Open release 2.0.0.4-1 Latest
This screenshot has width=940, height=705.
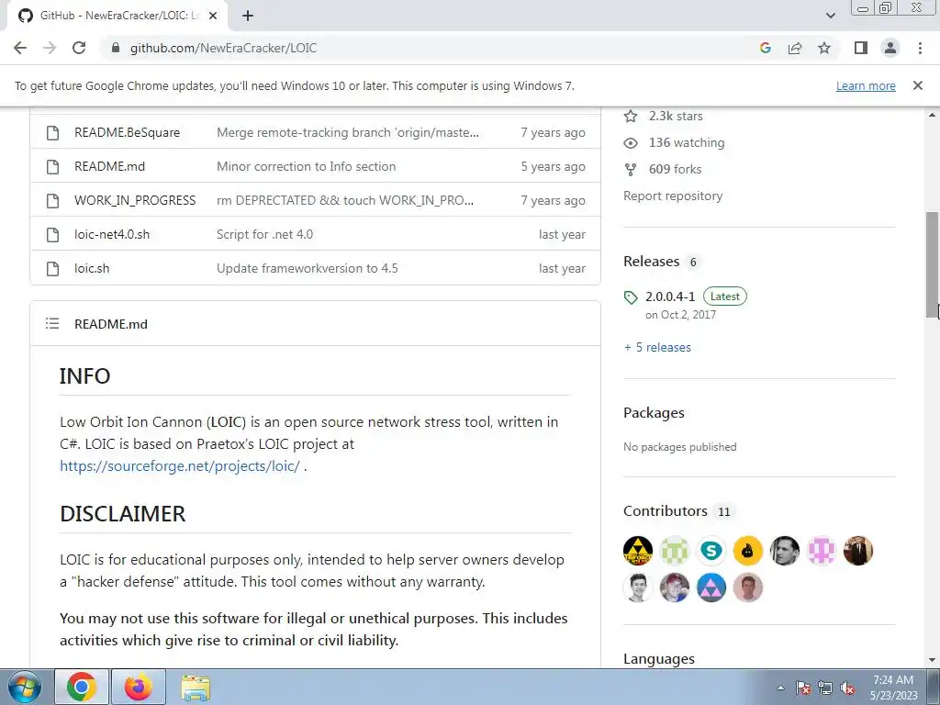(696, 297)
